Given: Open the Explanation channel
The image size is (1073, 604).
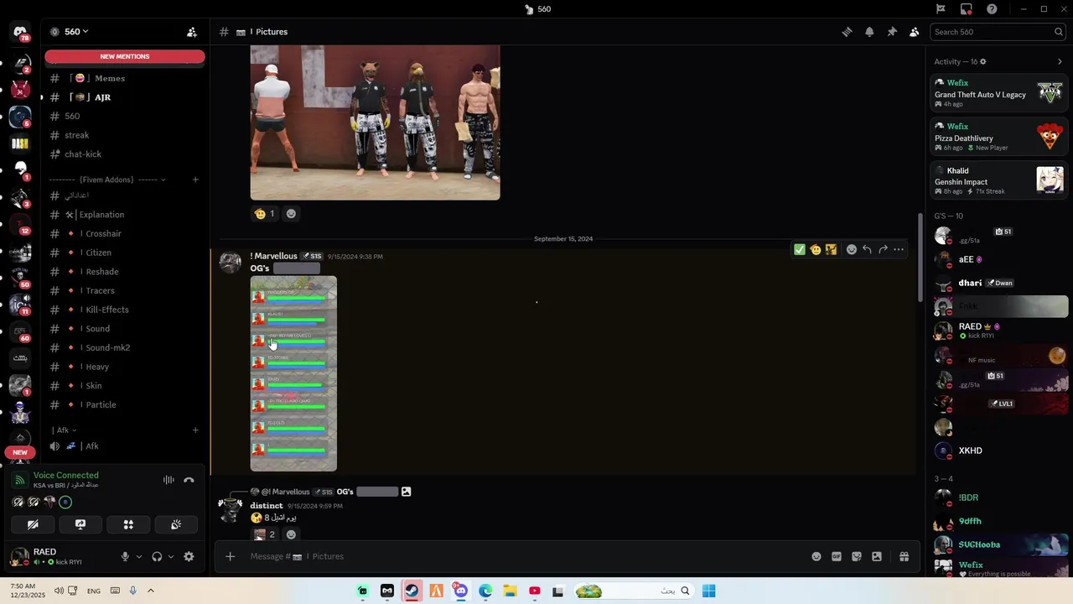Looking at the screenshot, I should 124,215.
